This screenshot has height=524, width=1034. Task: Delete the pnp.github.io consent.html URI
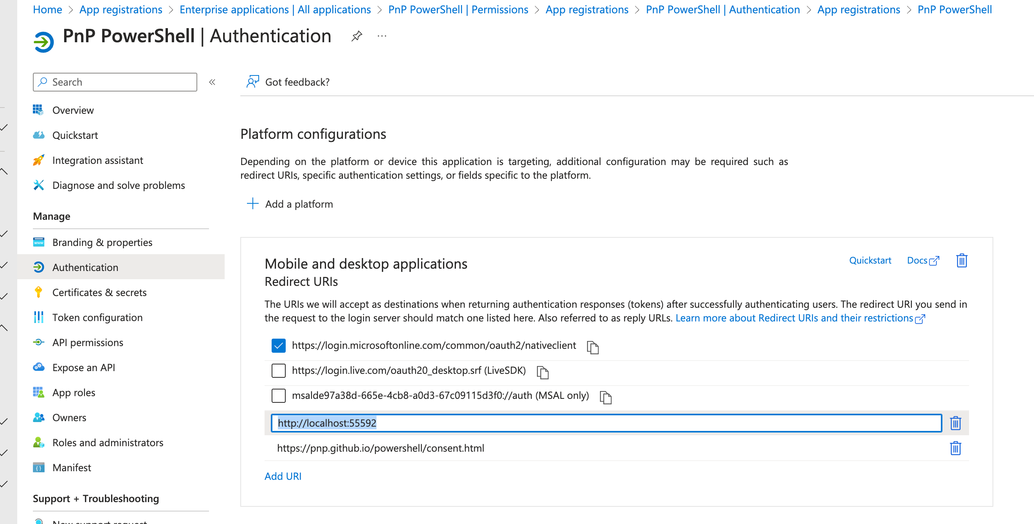point(955,448)
